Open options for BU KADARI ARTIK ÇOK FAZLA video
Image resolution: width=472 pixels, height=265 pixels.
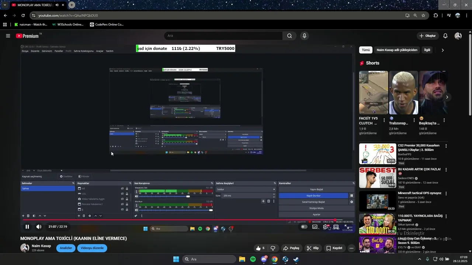click(446, 170)
